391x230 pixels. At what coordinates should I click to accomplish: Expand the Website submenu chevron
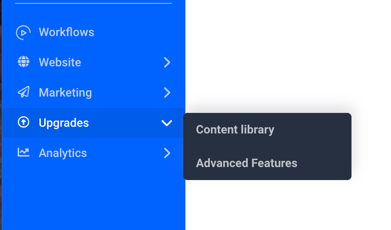tap(167, 62)
